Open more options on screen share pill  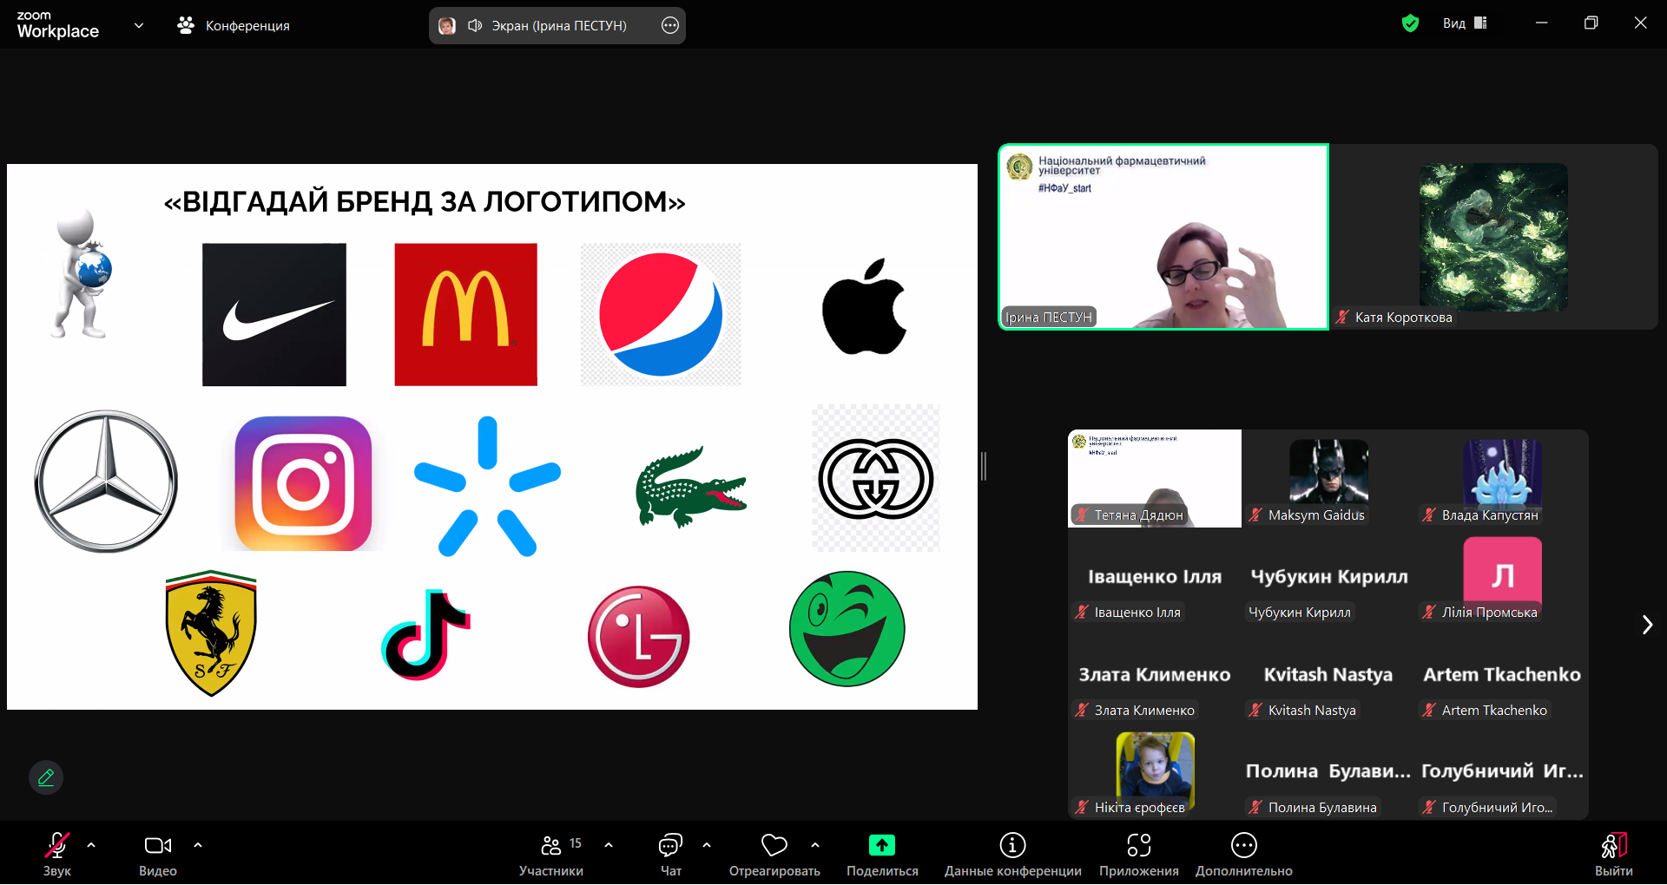coord(670,25)
